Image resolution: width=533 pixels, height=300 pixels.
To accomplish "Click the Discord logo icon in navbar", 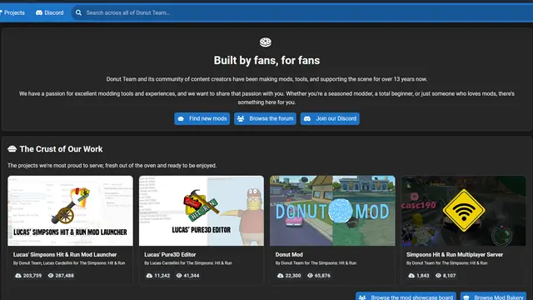I will [x=39, y=13].
